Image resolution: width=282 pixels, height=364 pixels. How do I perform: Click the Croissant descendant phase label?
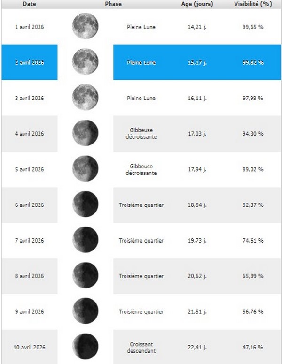(x=141, y=347)
